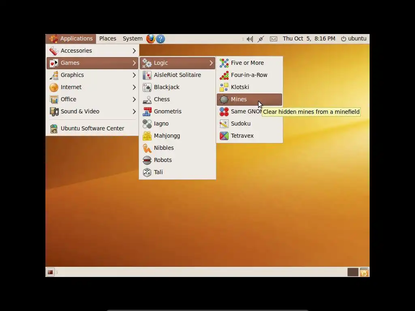The image size is (415, 311).
Task: Click the Gnometris blocks icon
Action: 147,112
